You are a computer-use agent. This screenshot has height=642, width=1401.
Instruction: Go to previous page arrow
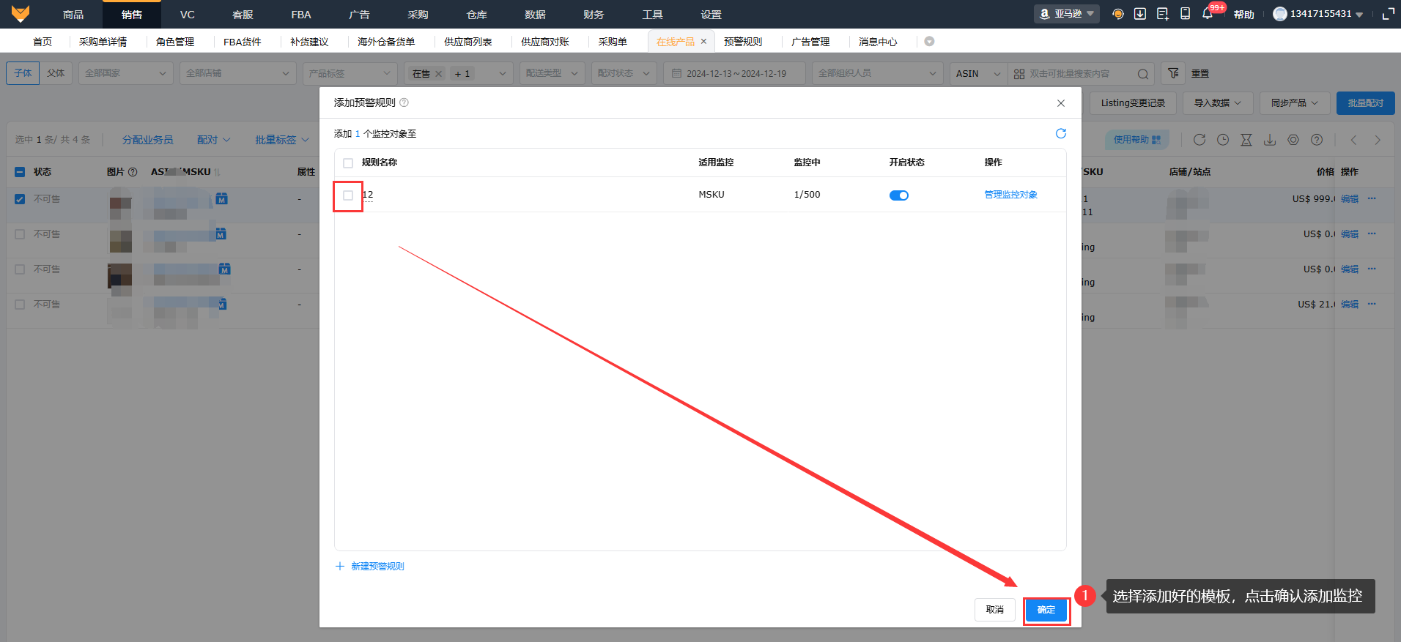tap(1354, 140)
